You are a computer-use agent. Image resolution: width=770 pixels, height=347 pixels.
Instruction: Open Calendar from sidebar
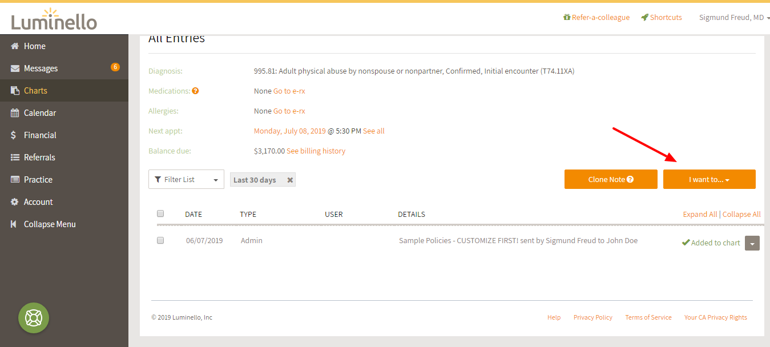(64, 113)
